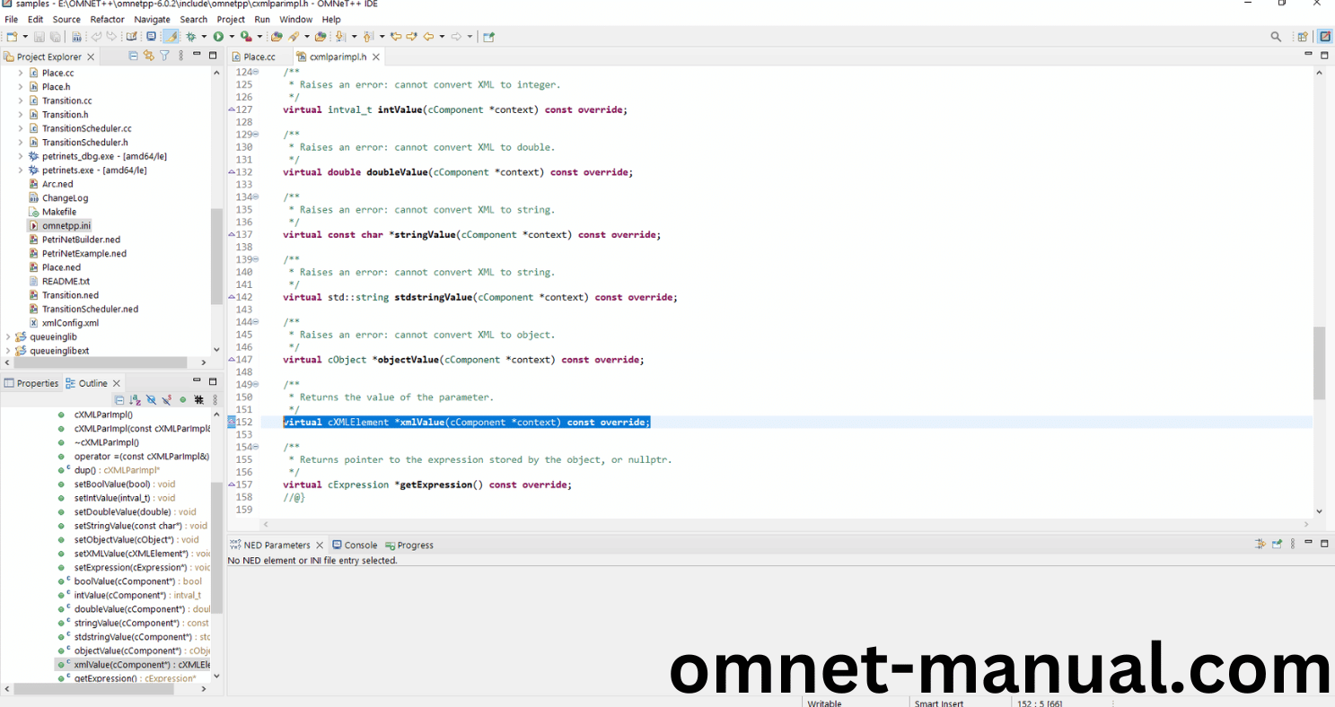Sort Outline entries alphabetically
This screenshot has width=1335, height=707.
click(x=135, y=400)
